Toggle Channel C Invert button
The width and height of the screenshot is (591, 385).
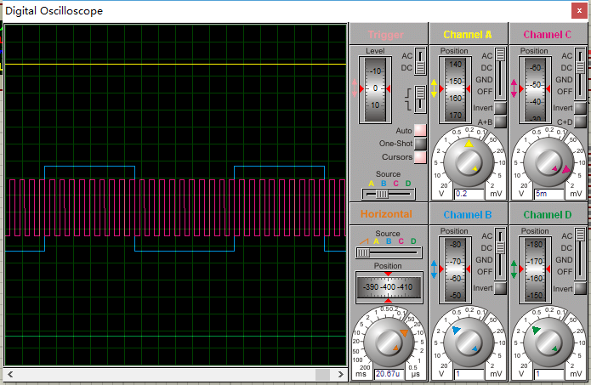tap(581, 108)
